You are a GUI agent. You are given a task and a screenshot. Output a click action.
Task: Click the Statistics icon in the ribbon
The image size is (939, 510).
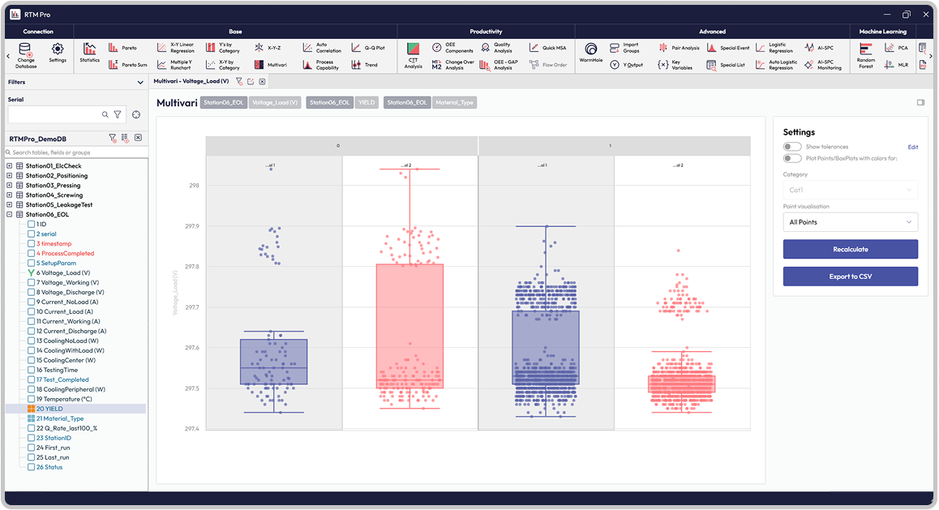pyautogui.click(x=89, y=52)
